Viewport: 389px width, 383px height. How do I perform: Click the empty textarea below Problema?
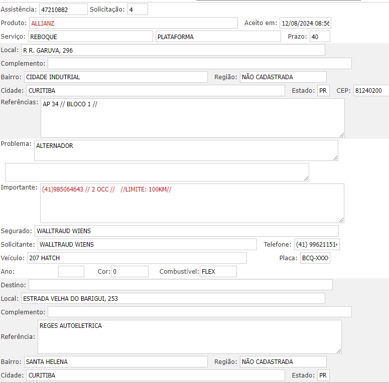point(157,172)
